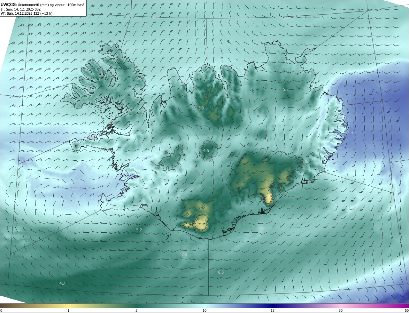Click the 50 tick on the color scale

tap(406, 310)
